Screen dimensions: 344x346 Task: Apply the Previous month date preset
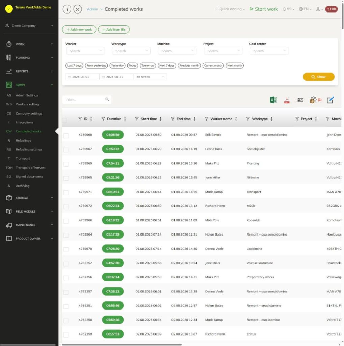[x=189, y=65]
